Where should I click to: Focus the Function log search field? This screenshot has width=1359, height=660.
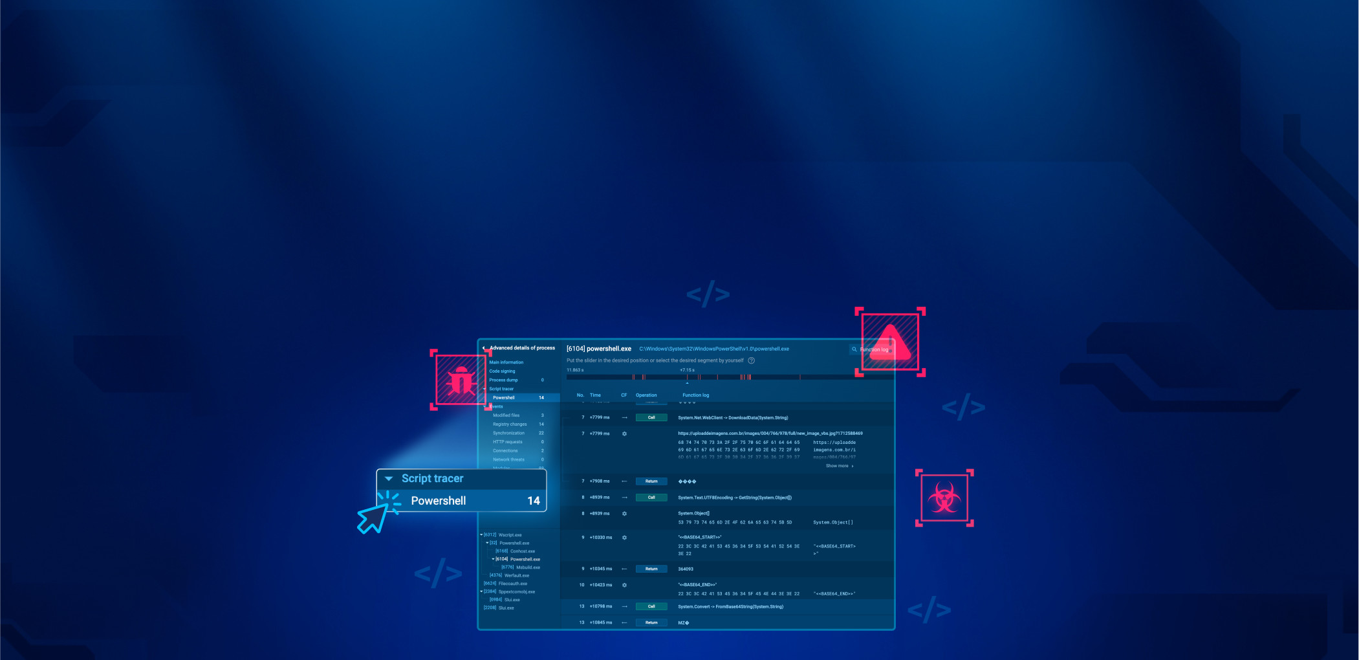click(871, 349)
